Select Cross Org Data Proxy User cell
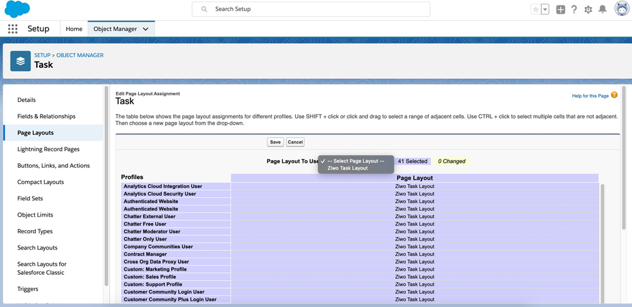 [x=415, y=262]
